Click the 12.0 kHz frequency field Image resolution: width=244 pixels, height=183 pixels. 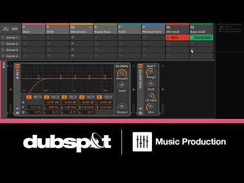[x=105, y=107]
